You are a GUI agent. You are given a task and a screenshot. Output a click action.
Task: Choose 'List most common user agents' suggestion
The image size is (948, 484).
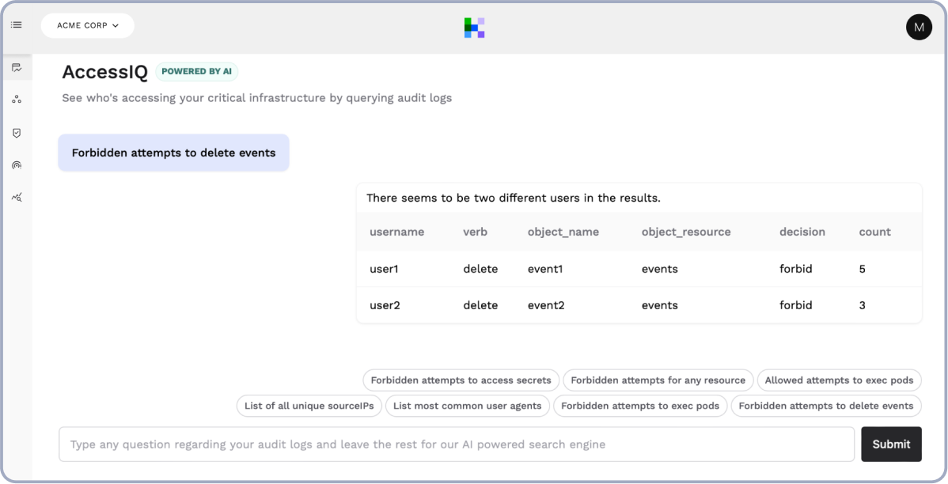pyautogui.click(x=467, y=406)
